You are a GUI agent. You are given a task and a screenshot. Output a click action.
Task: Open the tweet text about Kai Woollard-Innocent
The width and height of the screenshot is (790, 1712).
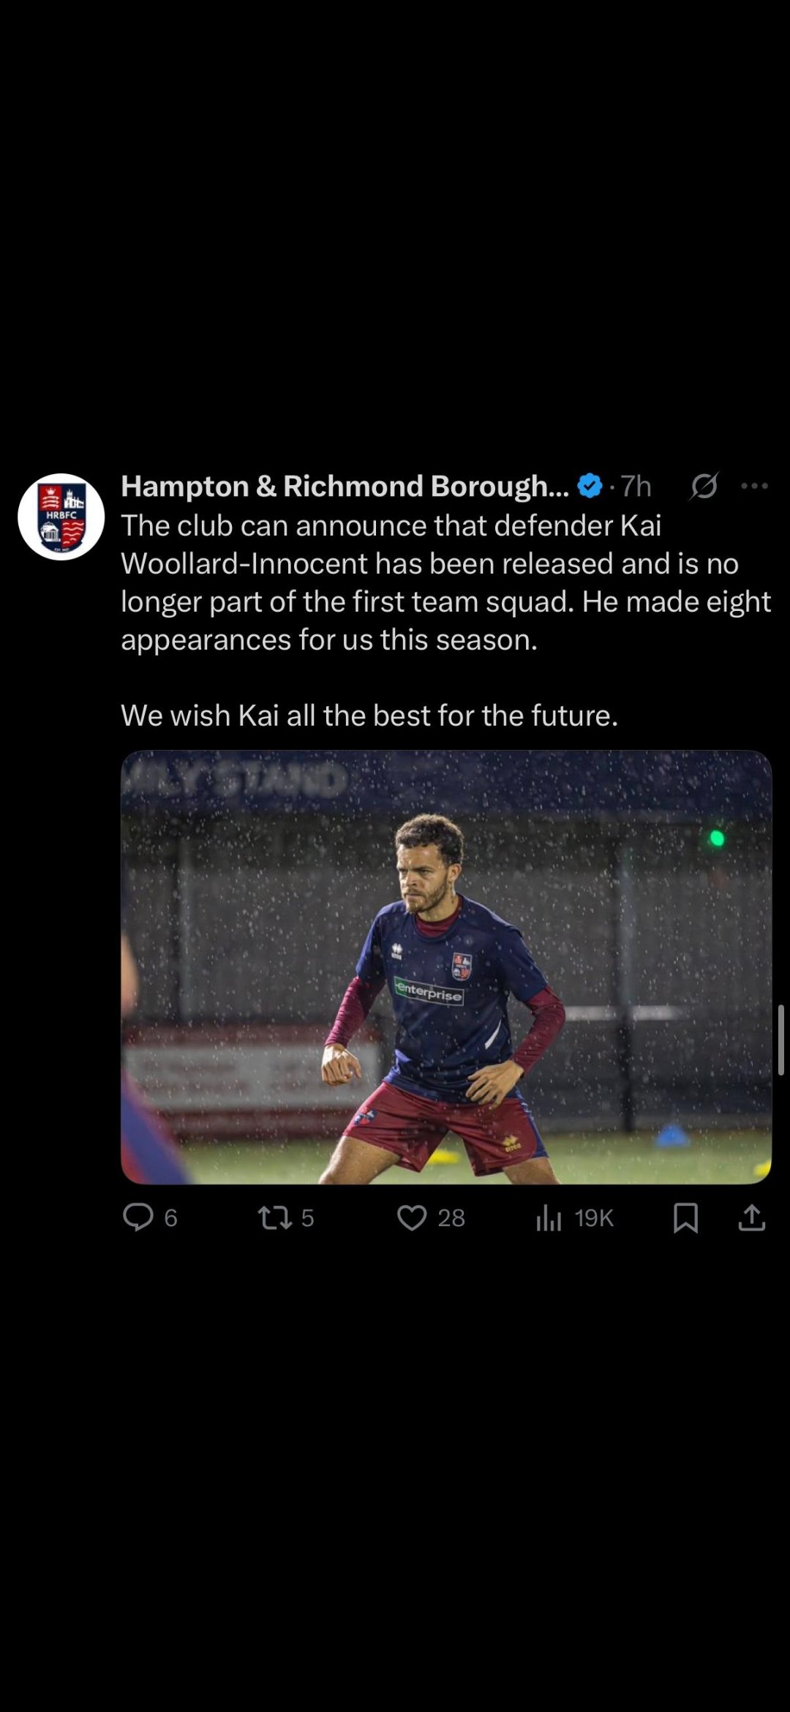point(445,582)
